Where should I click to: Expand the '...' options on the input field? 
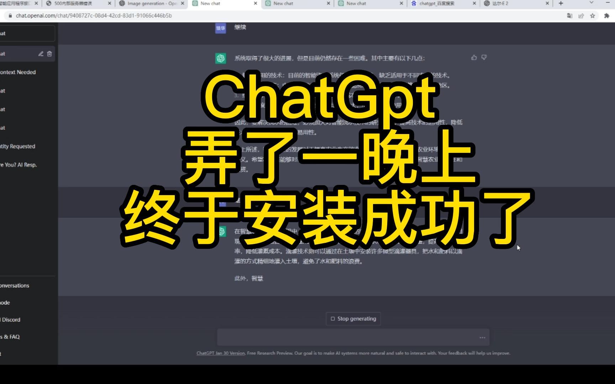click(482, 337)
